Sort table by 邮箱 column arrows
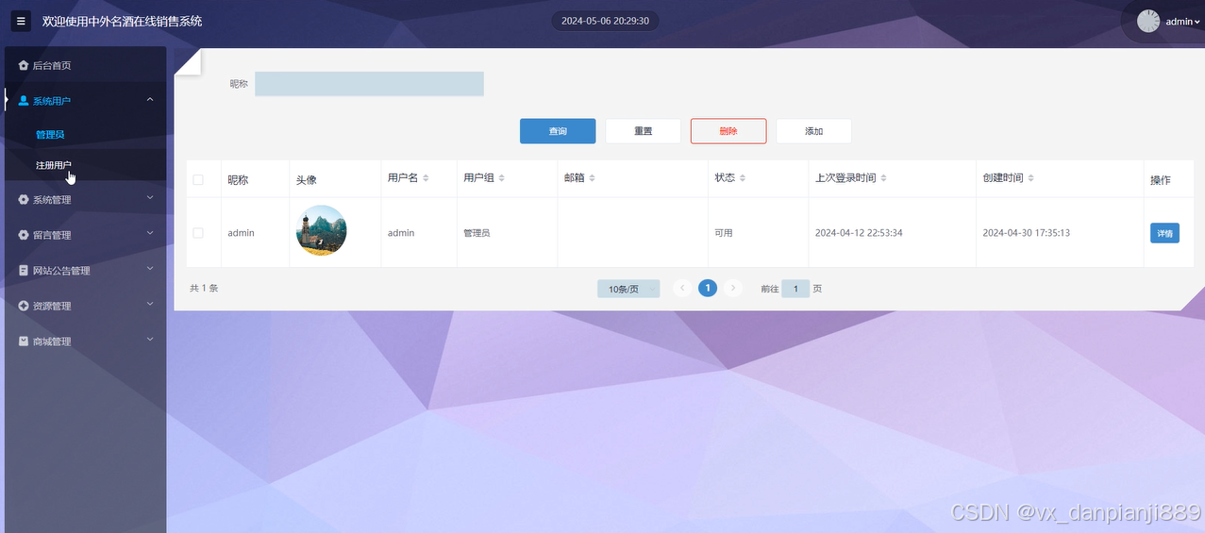 (592, 178)
